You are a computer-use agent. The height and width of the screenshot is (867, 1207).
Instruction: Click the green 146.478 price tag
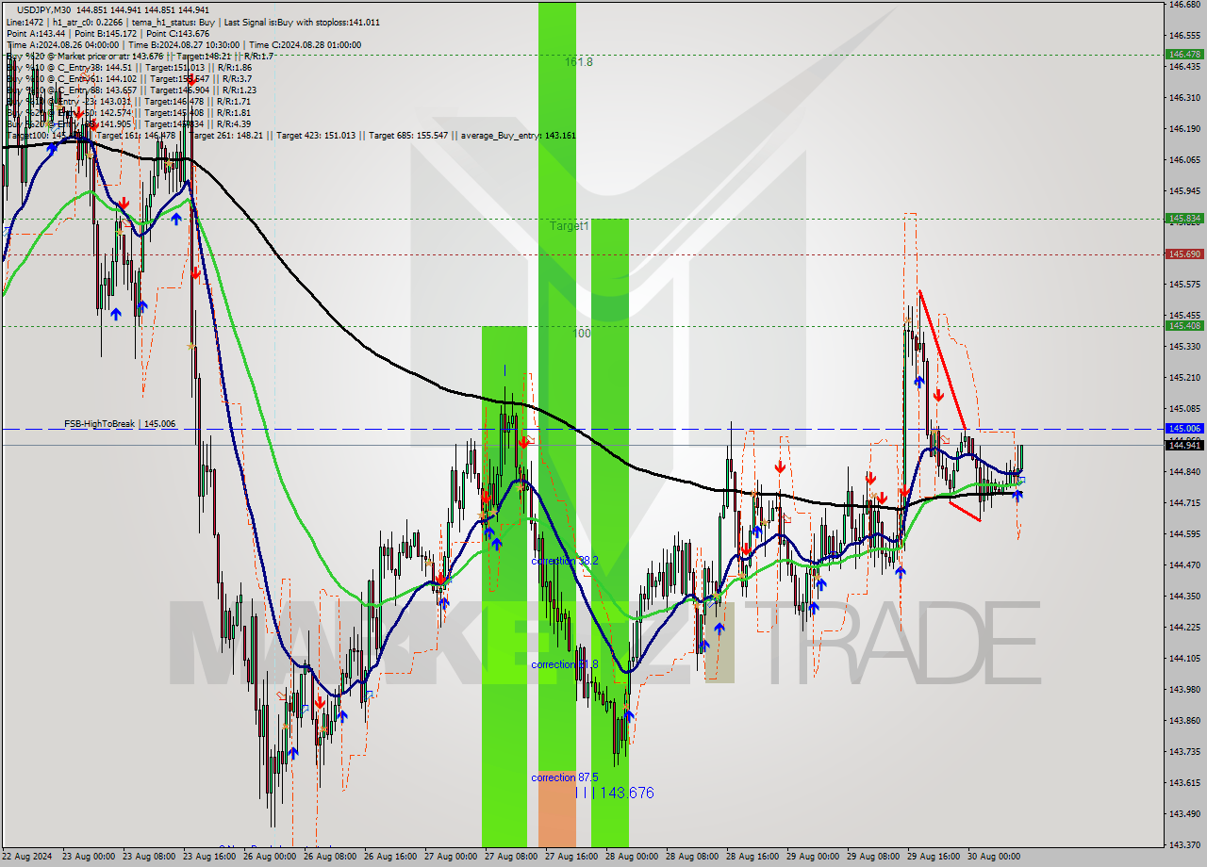1184,55
